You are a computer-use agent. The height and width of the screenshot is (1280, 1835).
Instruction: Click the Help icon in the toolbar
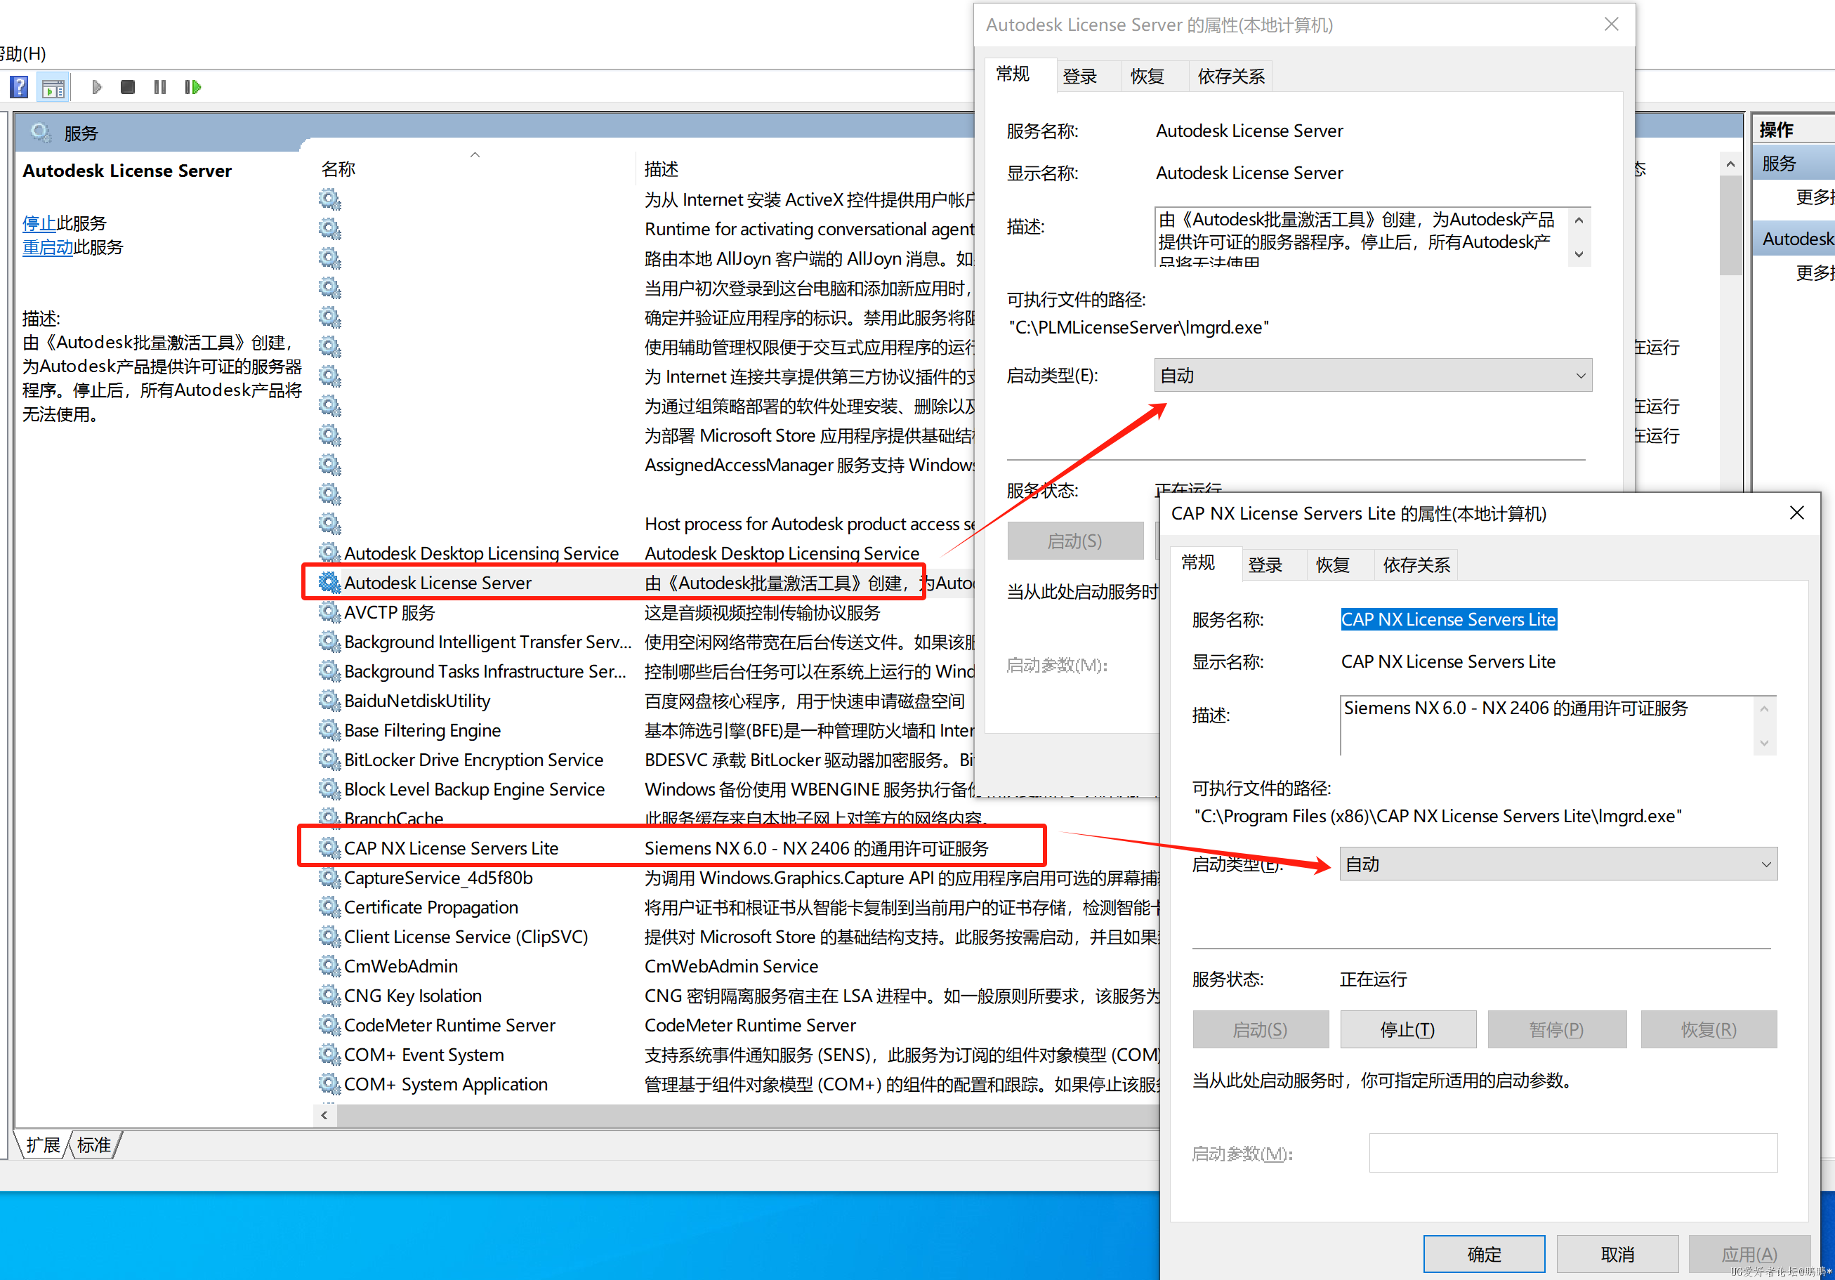click(18, 86)
